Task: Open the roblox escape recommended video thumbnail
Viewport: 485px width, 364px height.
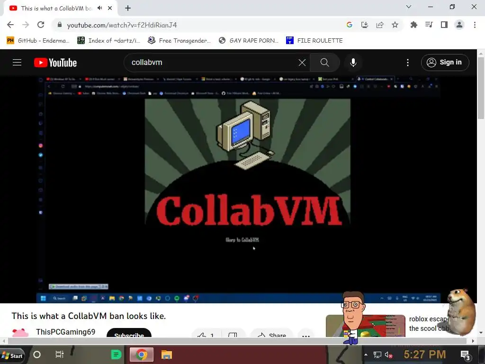Action: [365, 326]
